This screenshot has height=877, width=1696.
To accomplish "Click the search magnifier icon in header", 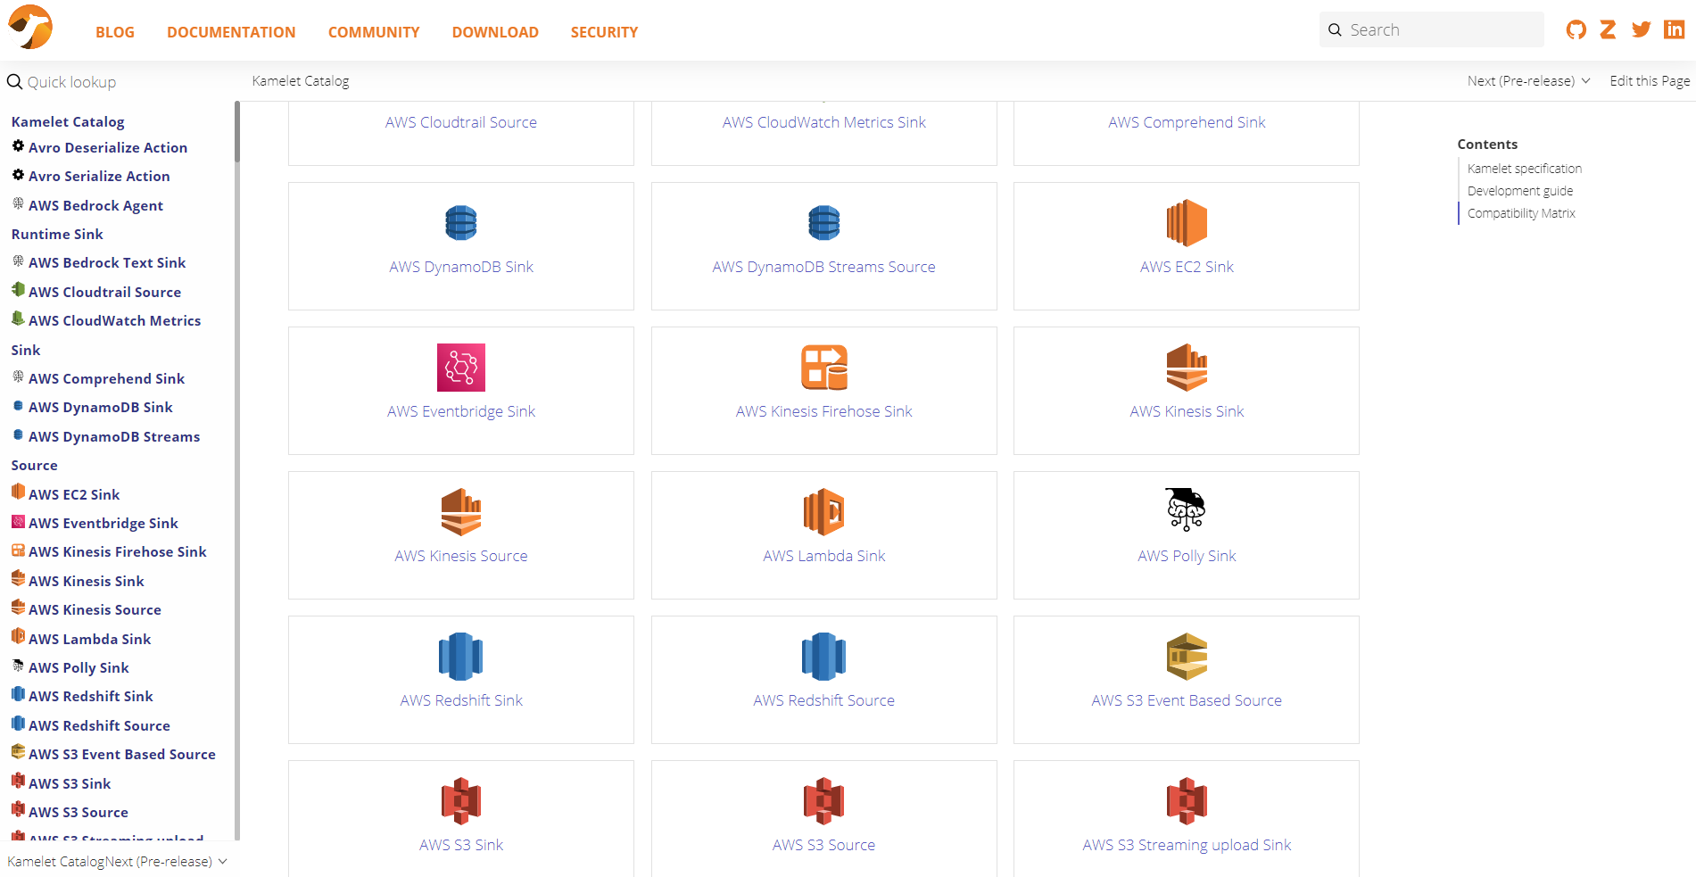I will click(1335, 30).
